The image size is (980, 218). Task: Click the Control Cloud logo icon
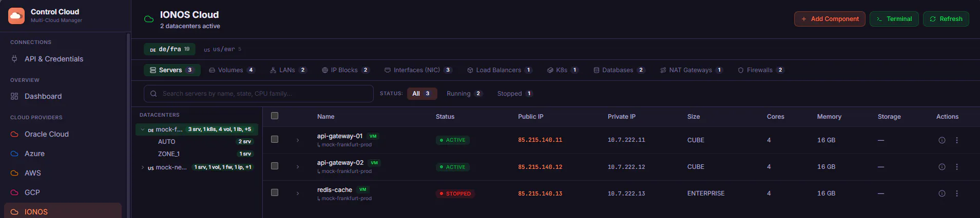click(x=16, y=16)
